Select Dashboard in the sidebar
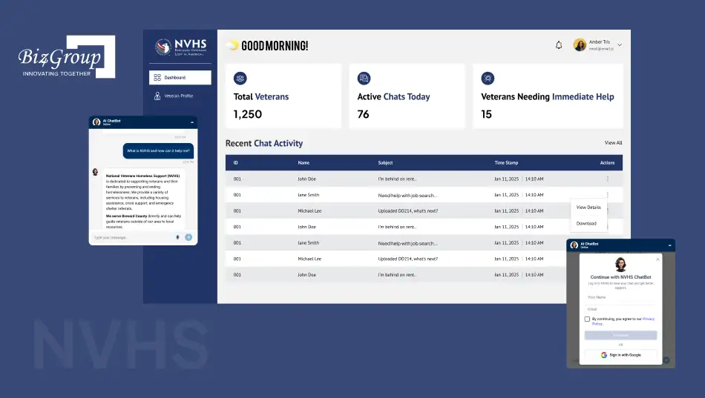 click(180, 77)
